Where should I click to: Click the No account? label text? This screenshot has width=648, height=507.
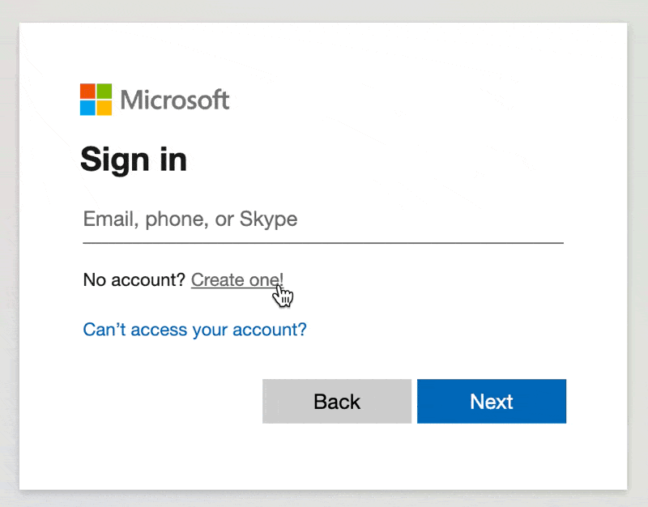point(134,280)
